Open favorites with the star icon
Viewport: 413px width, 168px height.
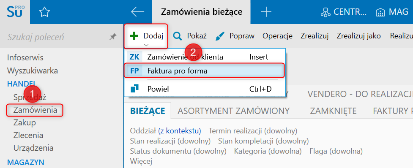pyautogui.click(x=44, y=12)
